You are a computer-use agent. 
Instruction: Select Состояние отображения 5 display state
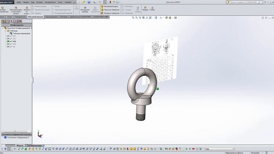[x=17, y=138]
